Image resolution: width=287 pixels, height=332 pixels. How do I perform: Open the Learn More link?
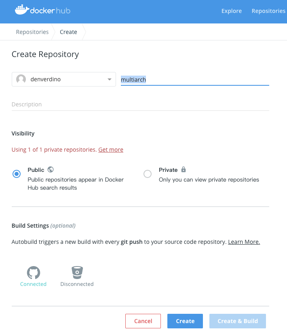click(244, 242)
